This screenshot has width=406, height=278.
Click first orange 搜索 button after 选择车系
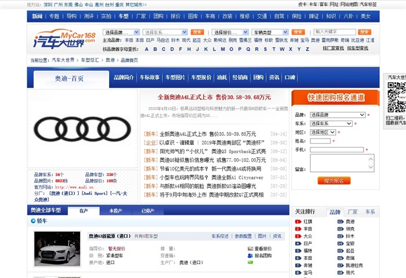197,32
